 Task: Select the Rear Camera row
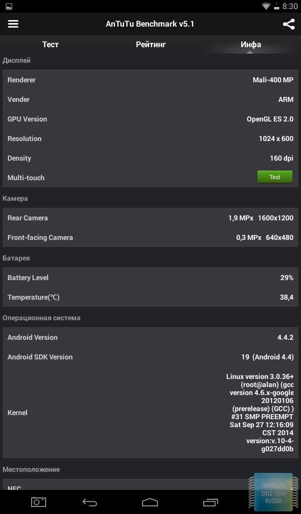[150, 218]
